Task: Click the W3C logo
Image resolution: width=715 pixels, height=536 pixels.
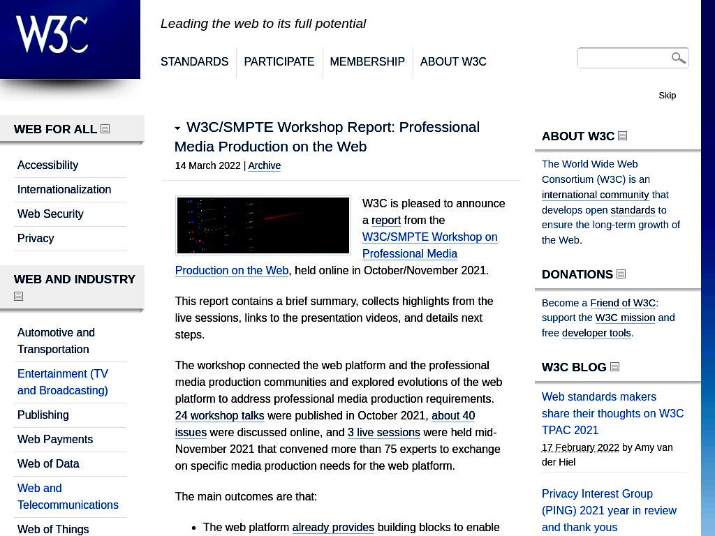Action: (x=52, y=35)
